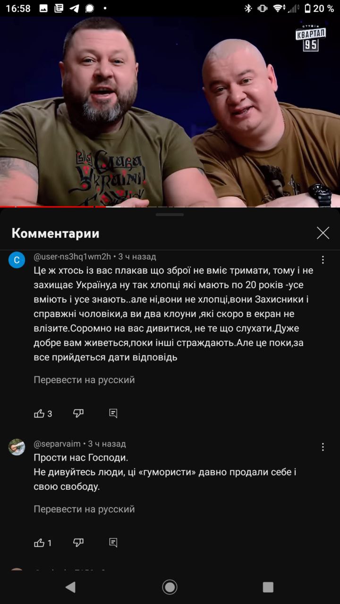Tap the video player showing two men
Image resolution: width=340 pixels, height=604 pixels.
click(x=170, y=112)
